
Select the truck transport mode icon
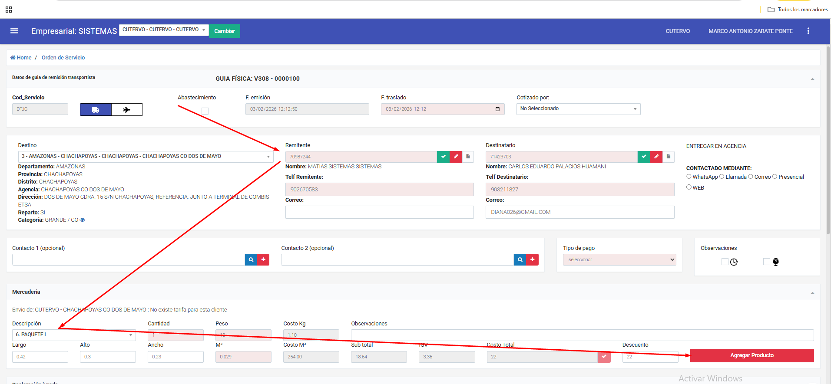96,110
